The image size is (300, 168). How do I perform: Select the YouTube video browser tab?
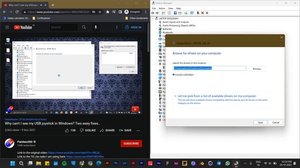(x=25, y=5)
